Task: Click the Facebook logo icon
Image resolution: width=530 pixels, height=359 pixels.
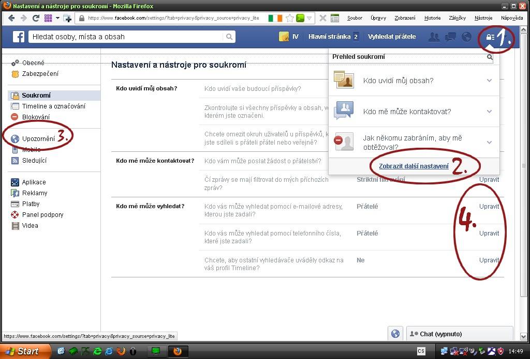Action: pos(19,37)
